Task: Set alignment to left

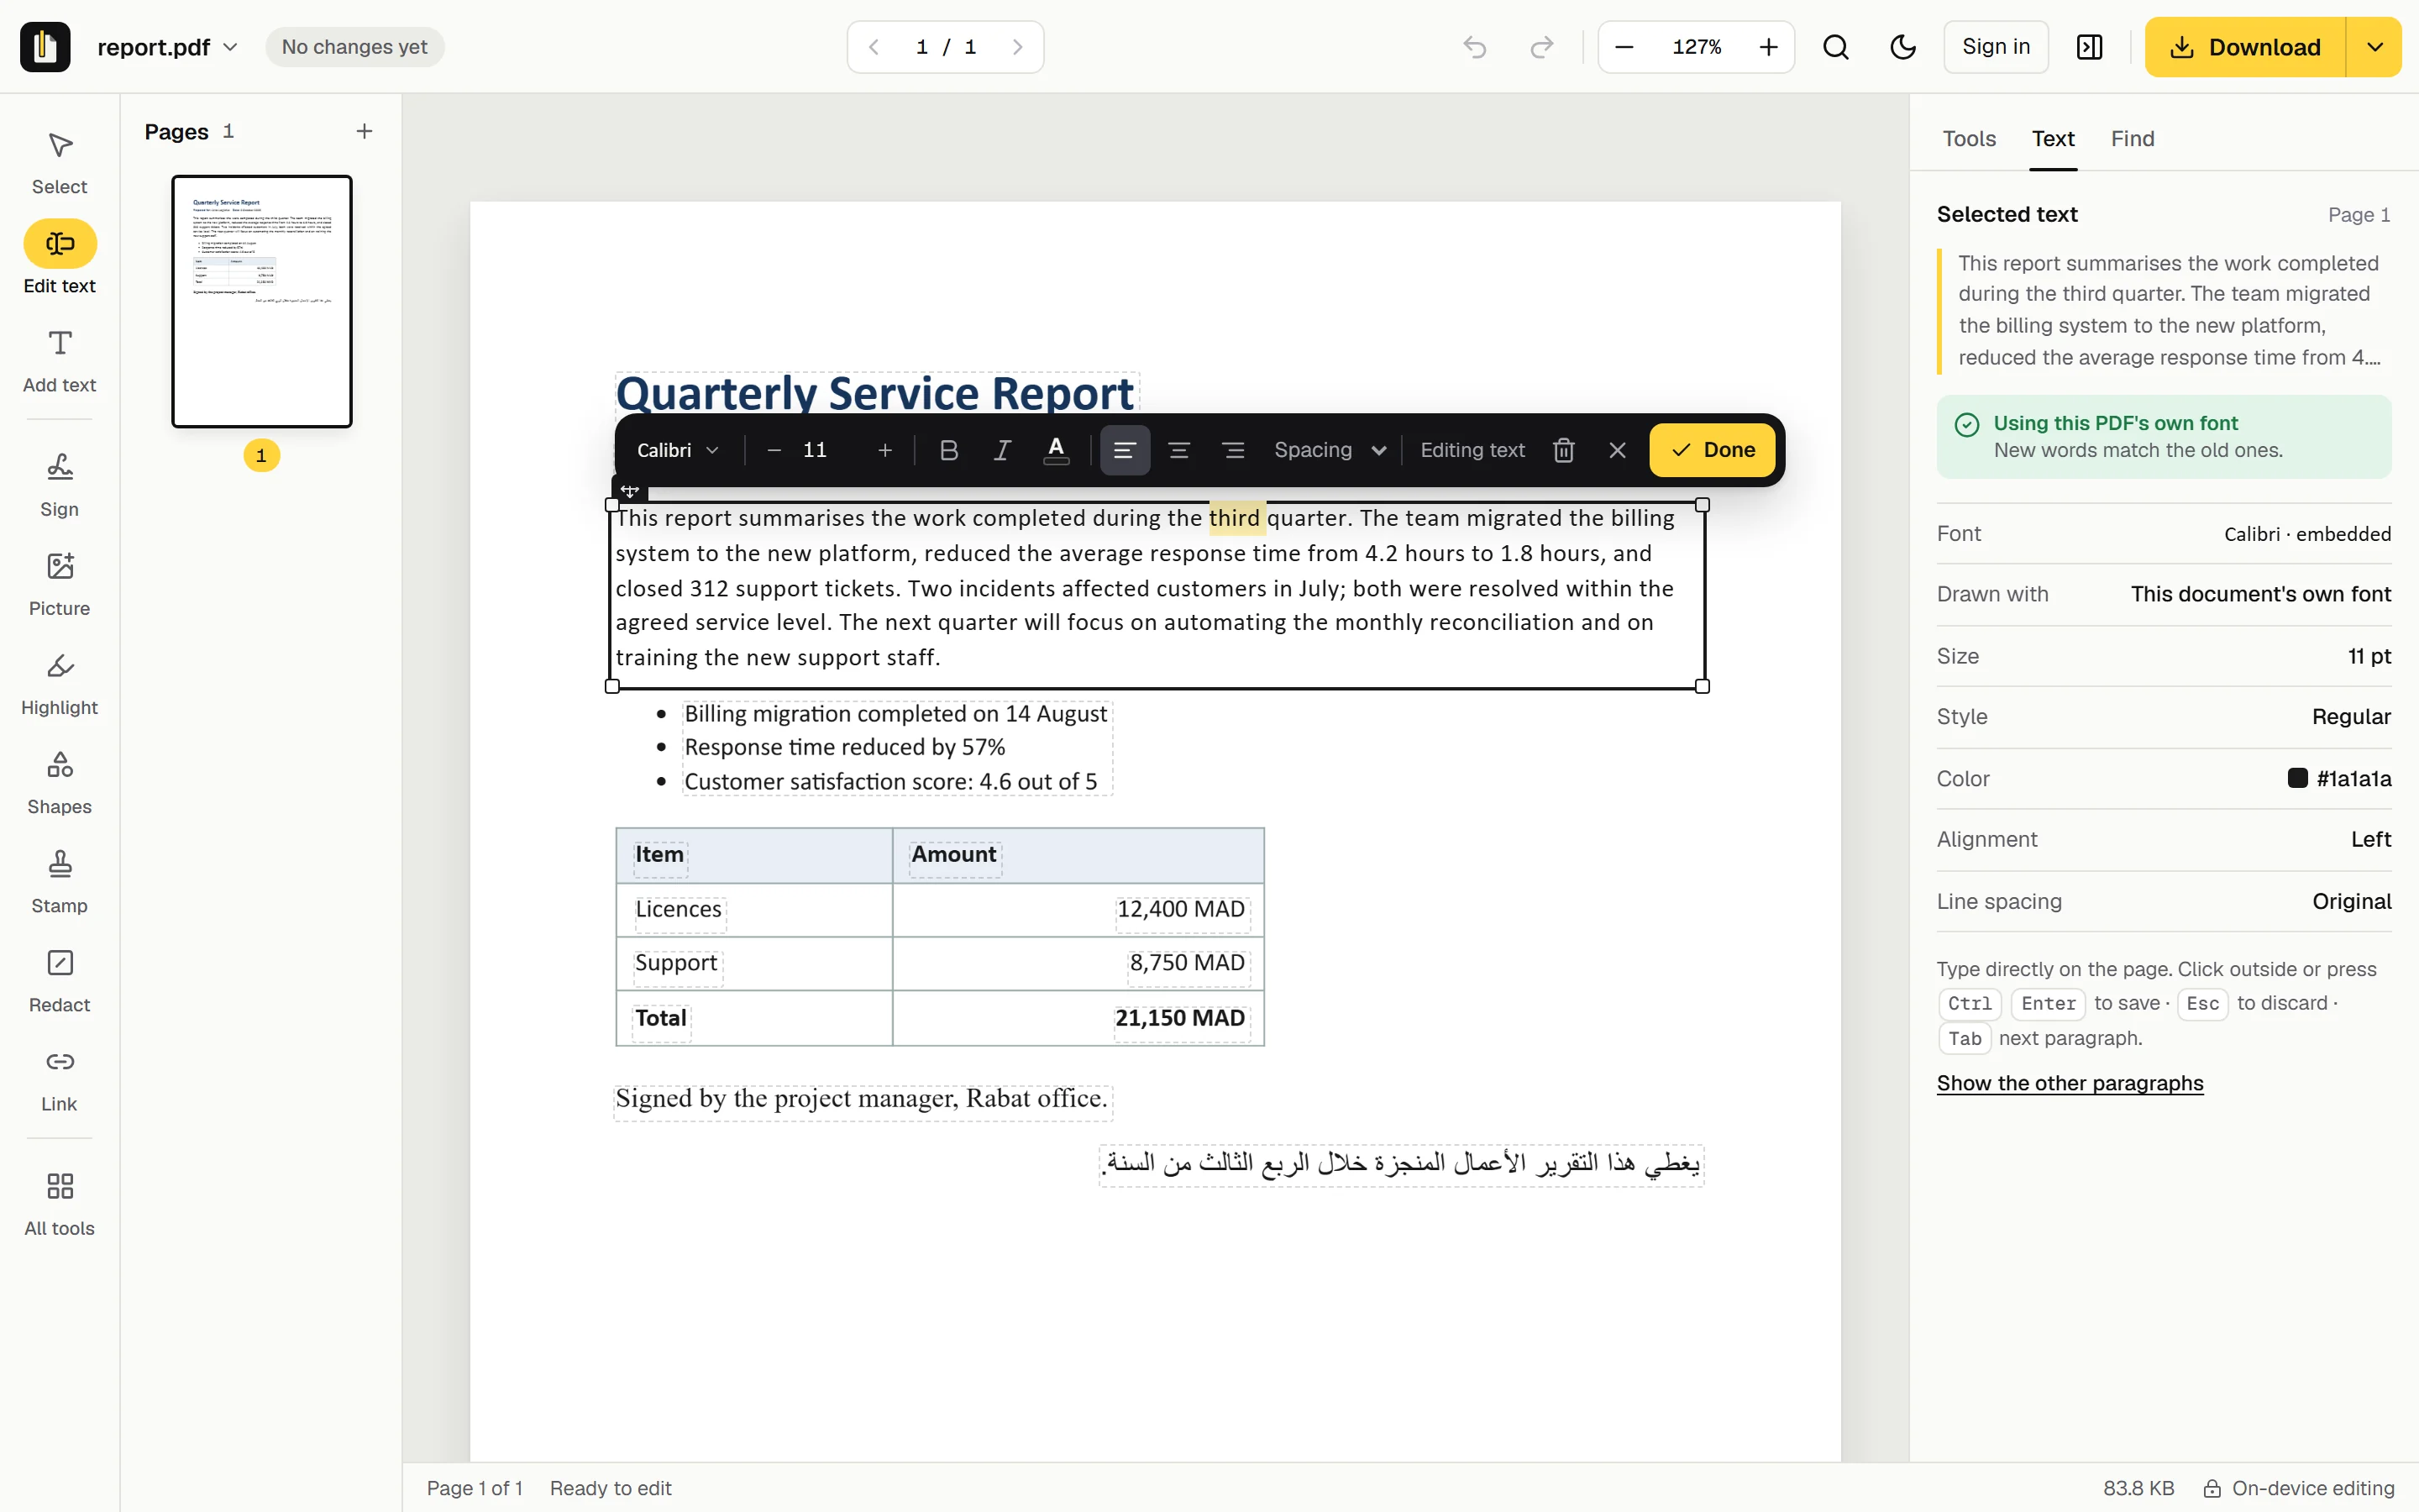Action: 1125,450
